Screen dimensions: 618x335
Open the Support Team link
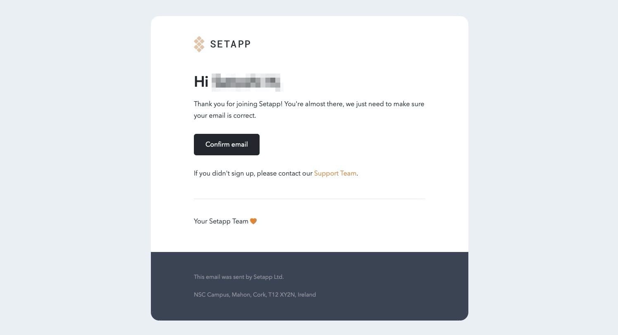pyautogui.click(x=335, y=173)
